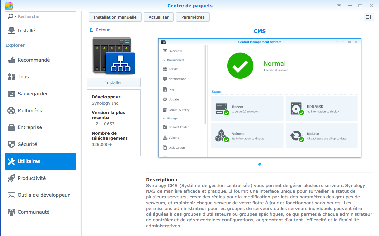The width and height of the screenshot is (379, 236).
Task: Select the Recommandé category
Action: coord(41,60)
